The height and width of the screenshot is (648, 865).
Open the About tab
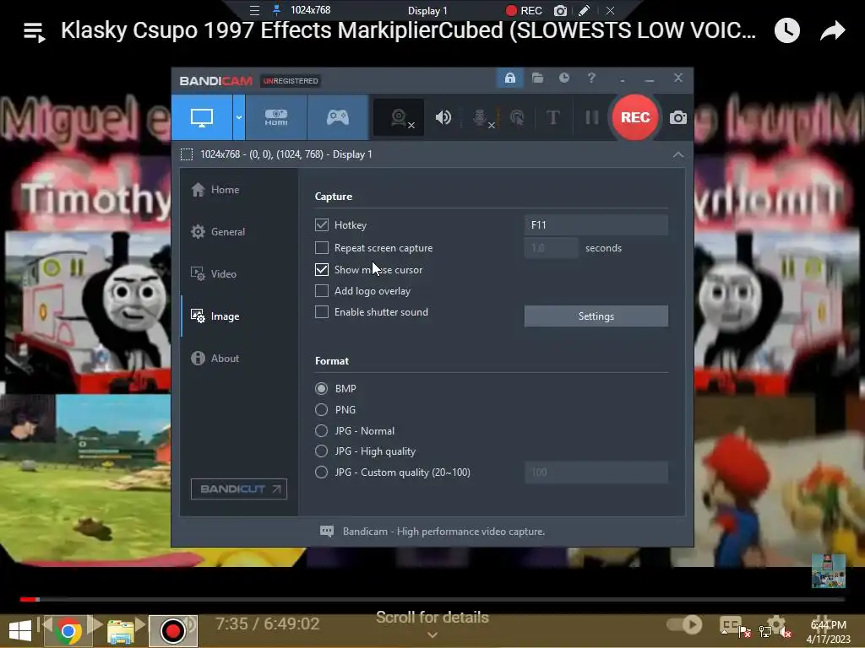click(215, 358)
